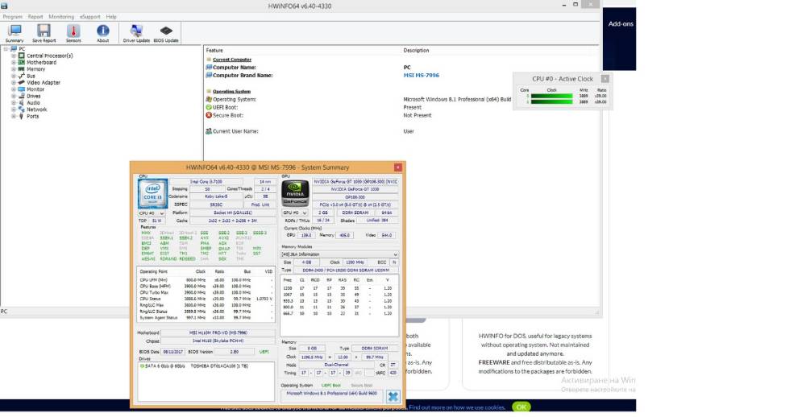Click the blue X button in System Summary
This screenshot has width=806, height=417.
pyautogui.click(x=393, y=396)
